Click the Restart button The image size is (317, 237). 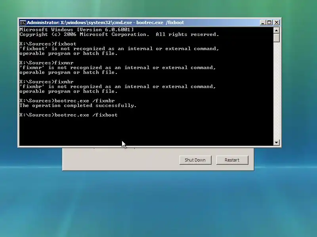232,160
